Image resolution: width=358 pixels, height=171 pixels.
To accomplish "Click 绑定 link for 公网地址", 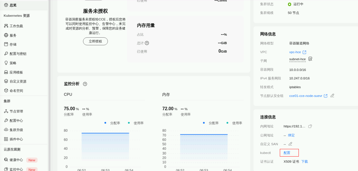I will point(291,135).
